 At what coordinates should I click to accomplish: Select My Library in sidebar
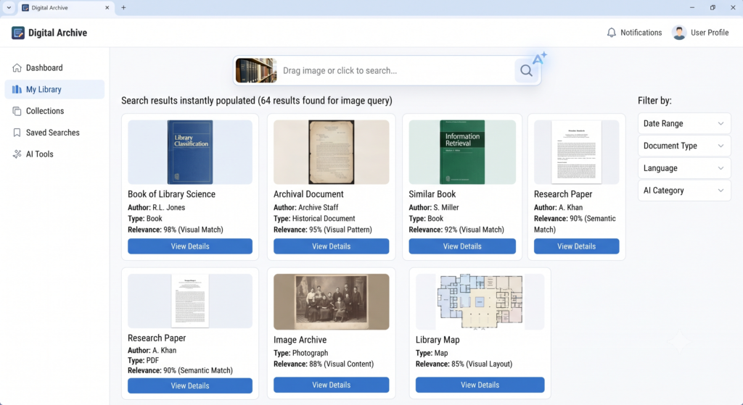tap(54, 89)
